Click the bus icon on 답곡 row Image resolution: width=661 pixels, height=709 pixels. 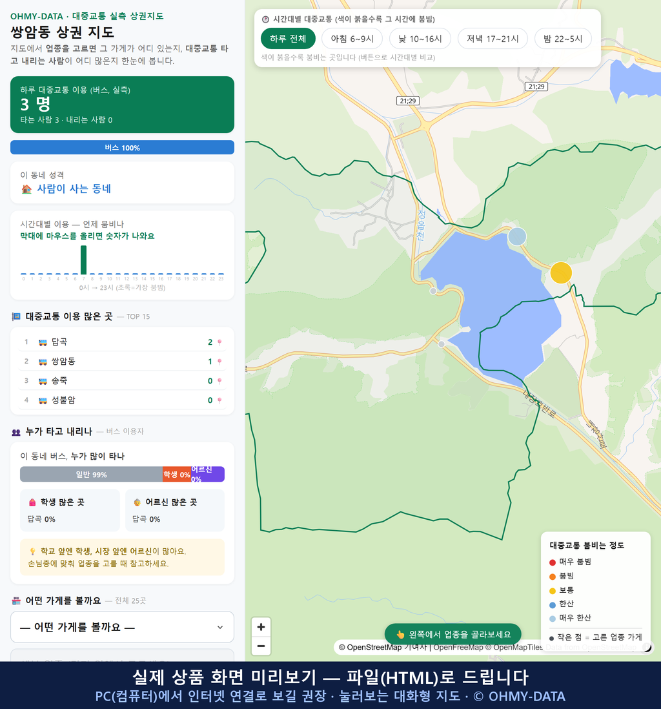click(x=43, y=342)
